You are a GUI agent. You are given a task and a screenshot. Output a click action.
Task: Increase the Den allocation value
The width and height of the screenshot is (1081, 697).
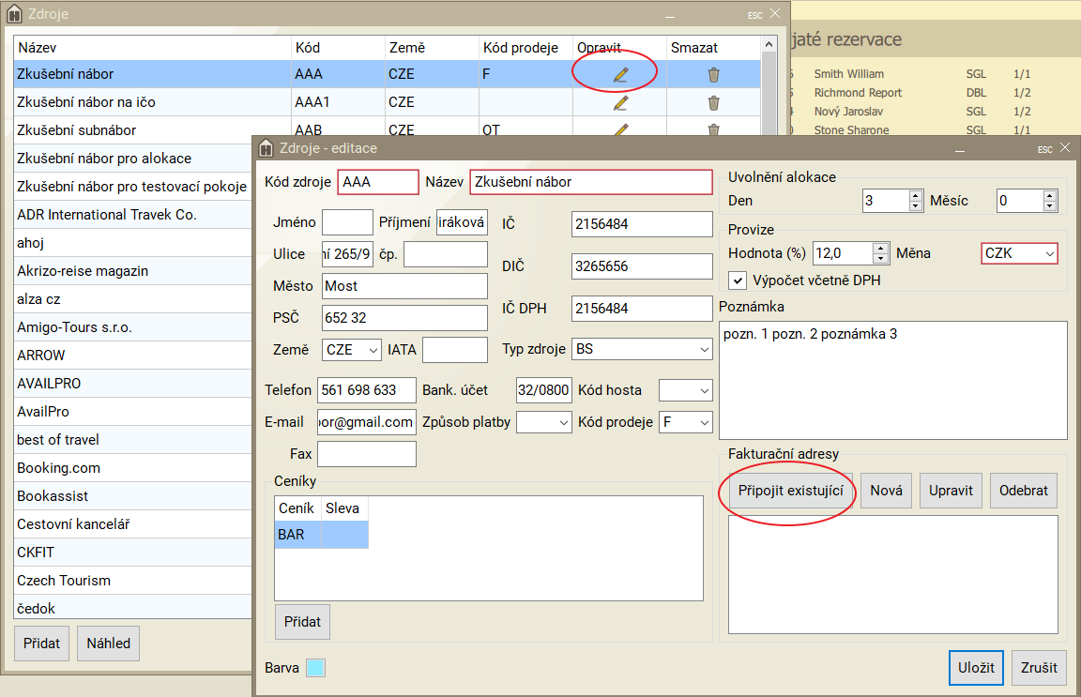click(916, 195)
